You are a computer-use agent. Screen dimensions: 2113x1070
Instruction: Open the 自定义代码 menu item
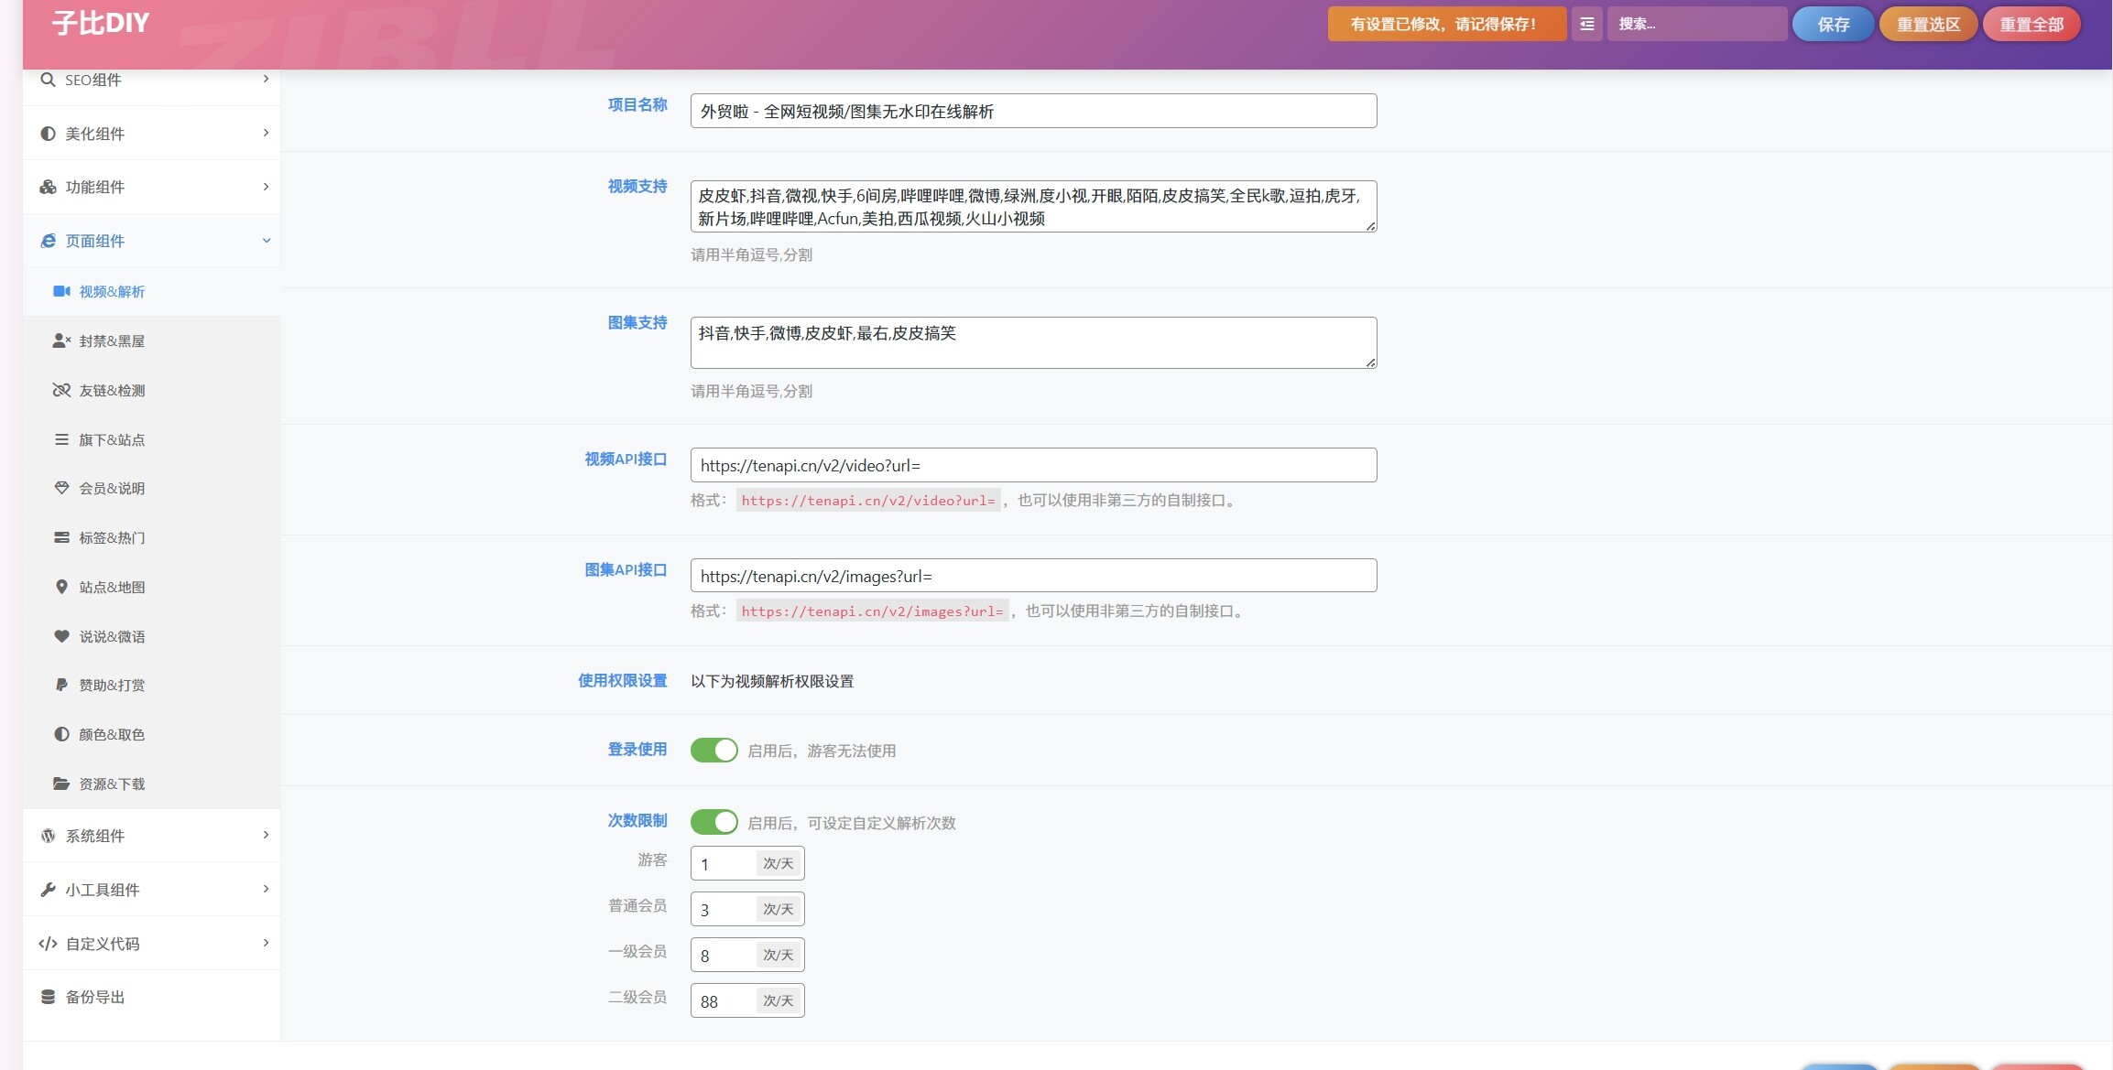[151, 943]
